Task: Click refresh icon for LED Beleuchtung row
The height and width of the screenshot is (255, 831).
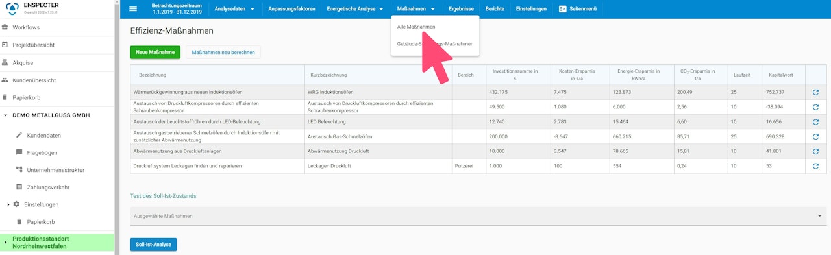Action: coord(815,122)
